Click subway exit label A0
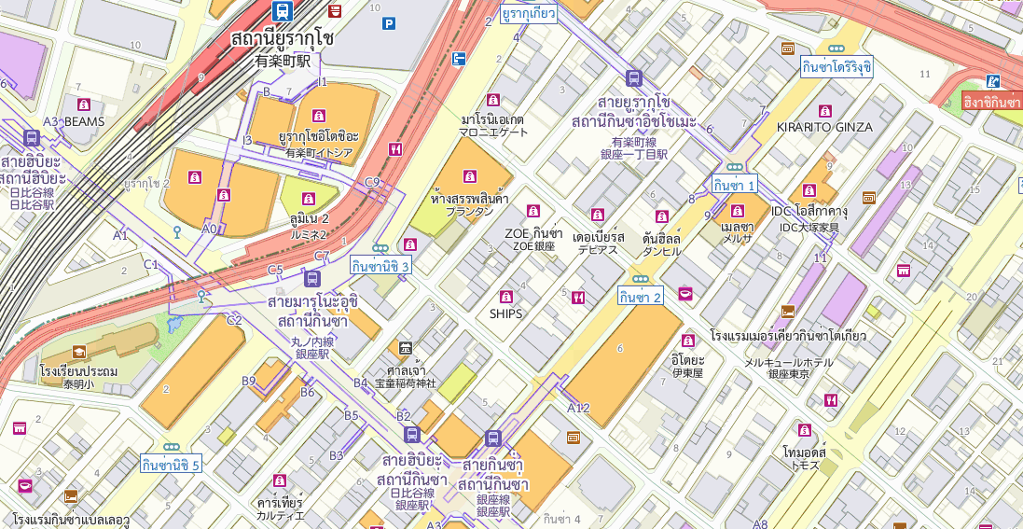 click(x=209, y=229)
